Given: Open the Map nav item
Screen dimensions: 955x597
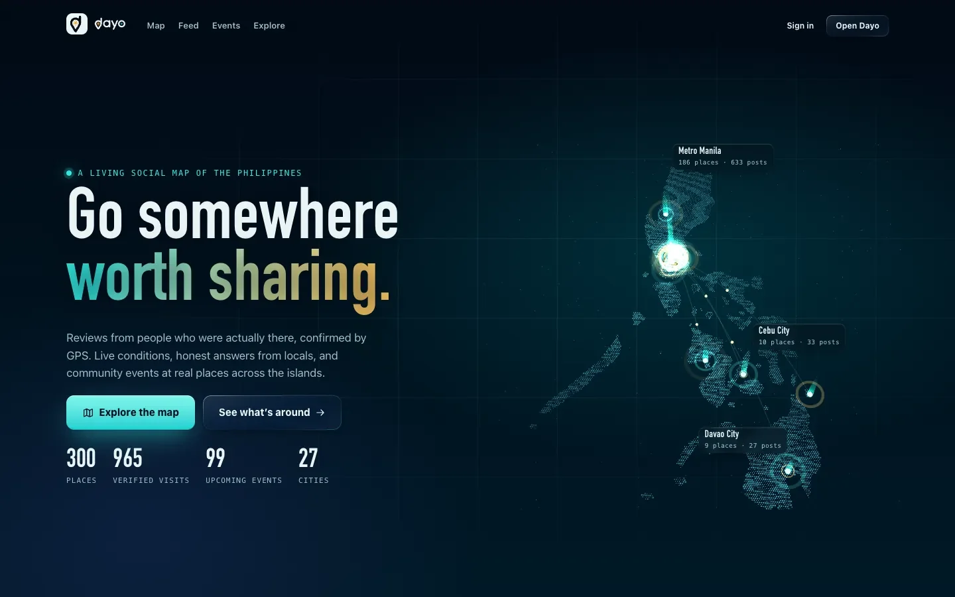Looking at the screenshot, I should (x=156, y=25).
